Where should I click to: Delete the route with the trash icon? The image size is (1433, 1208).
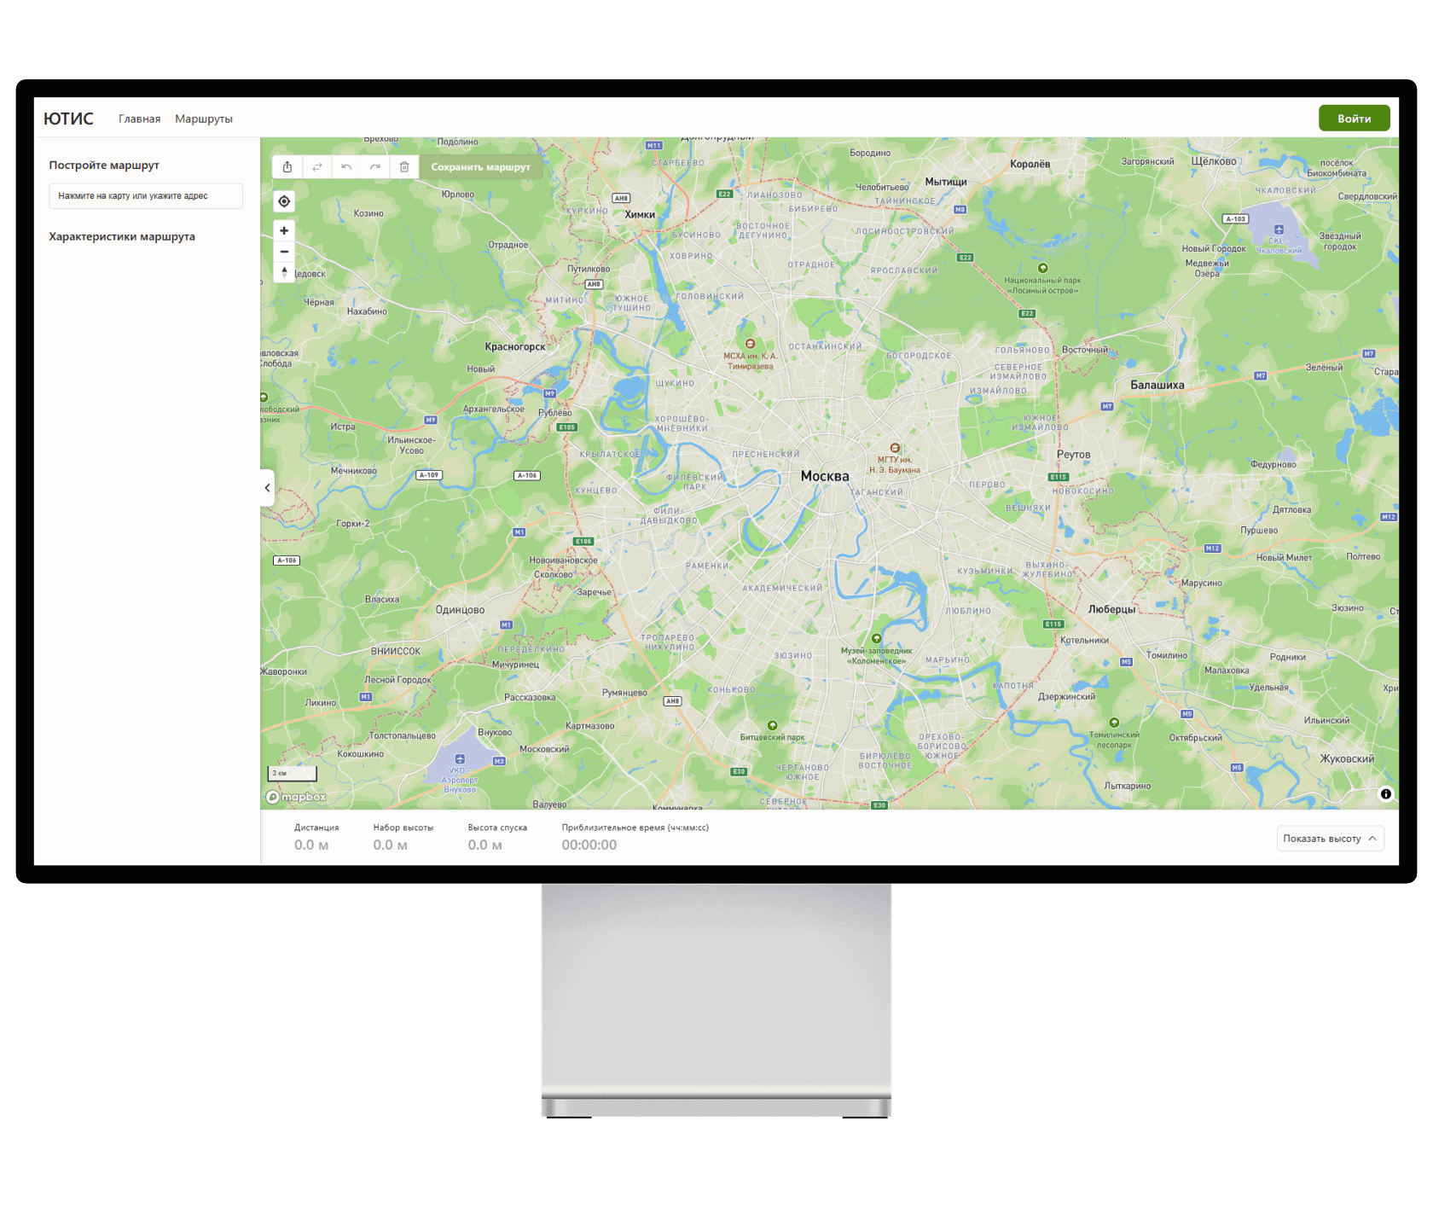click(x=404, y=167)
